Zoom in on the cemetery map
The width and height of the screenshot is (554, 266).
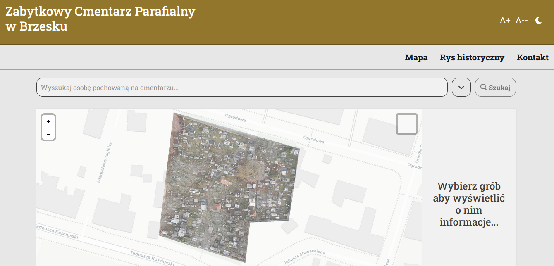[x=48, y=122]
